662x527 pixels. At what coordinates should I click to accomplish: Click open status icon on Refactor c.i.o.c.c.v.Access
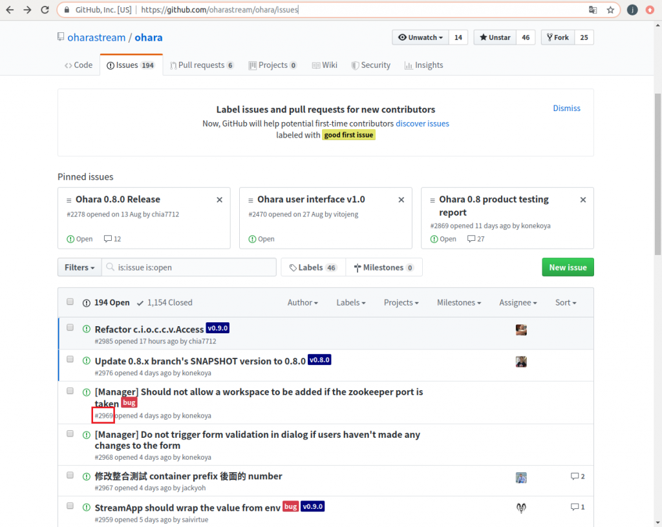click(x=87, y=329)
